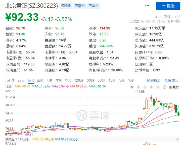Image resolution: width=185 pixels, height=145 pixels.
Task: Select the 60分 minute interval tab
Action: pyautogui.click(x=90, y=80)
